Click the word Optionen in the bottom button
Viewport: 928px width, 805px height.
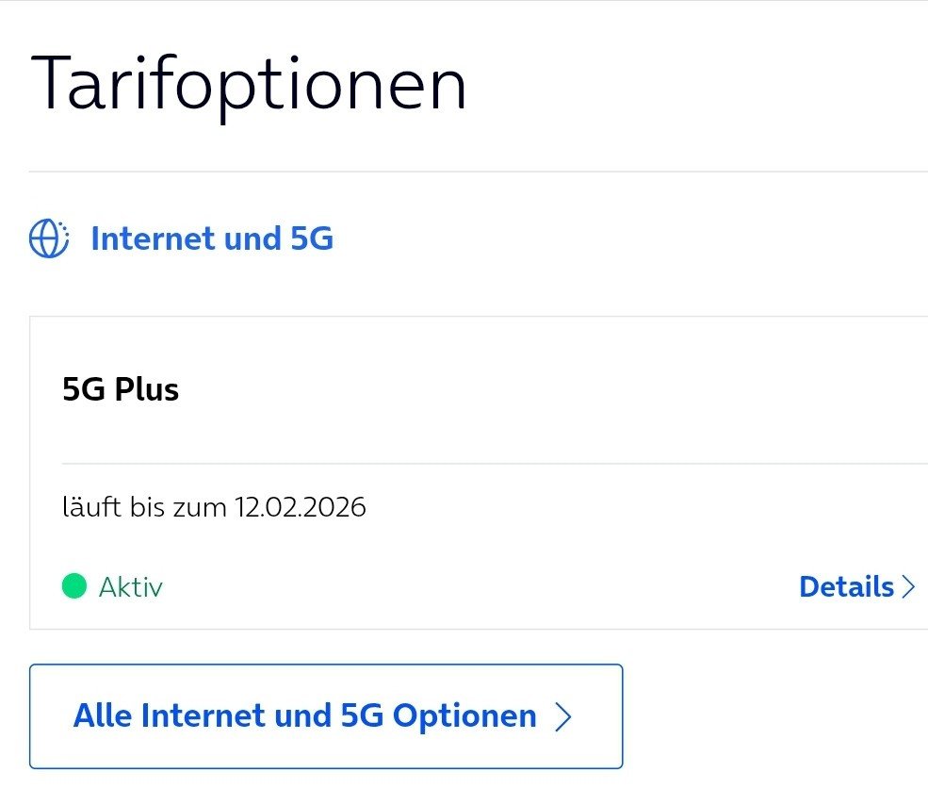click(x=464, y=716)
